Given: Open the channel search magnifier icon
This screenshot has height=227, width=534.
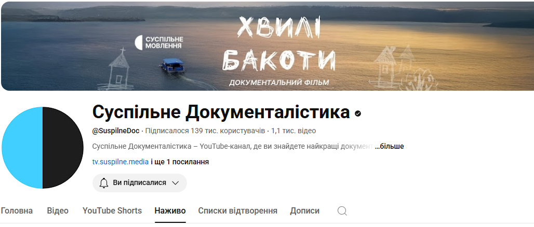Looking at the screenshot, I should coord(342,211).
